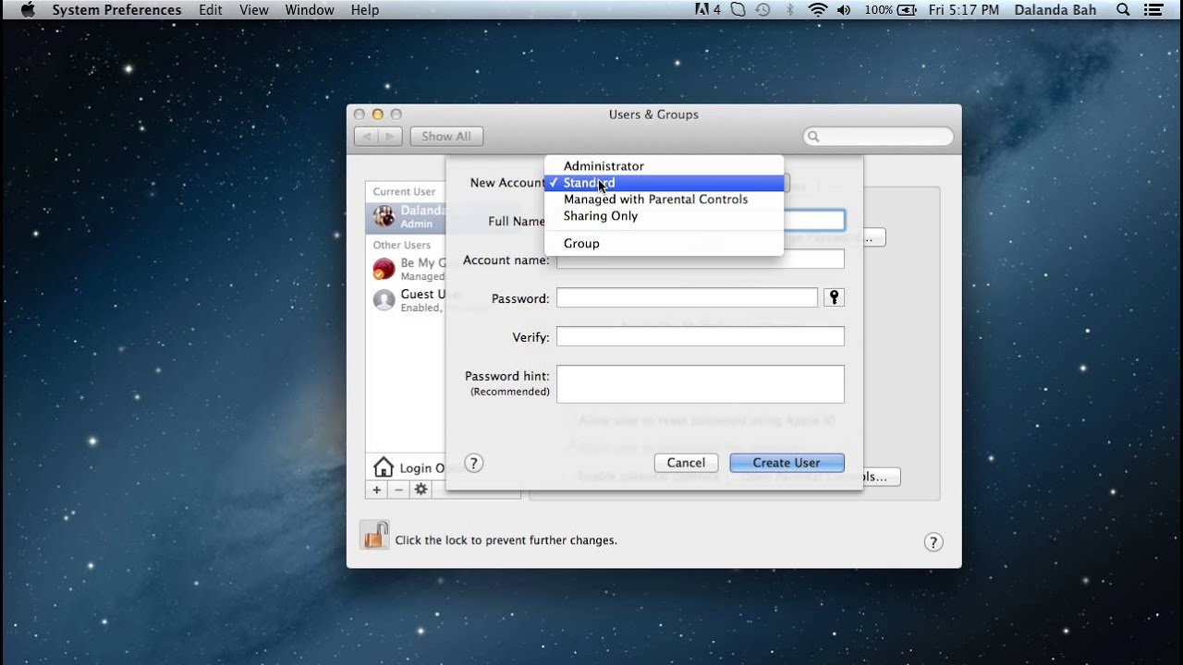1183x665 pixels.
Task: Open the Wi-Fi status menu
Action: (818, 10)
